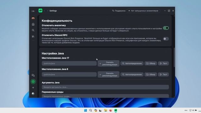201x113 pixels.
Task: Click Скачать рекомендуемую for Java 8
Action: pos(108,74)
